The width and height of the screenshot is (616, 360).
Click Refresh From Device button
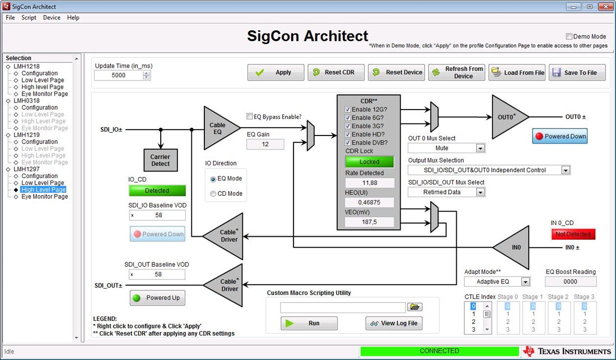tap(457, 72)
